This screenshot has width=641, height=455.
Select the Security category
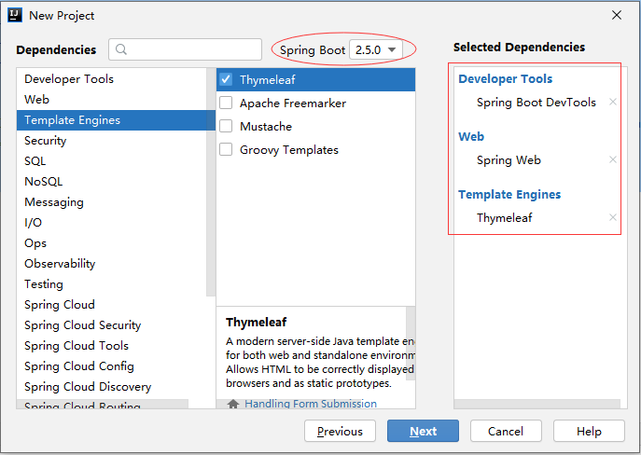(x=111, y=141)
